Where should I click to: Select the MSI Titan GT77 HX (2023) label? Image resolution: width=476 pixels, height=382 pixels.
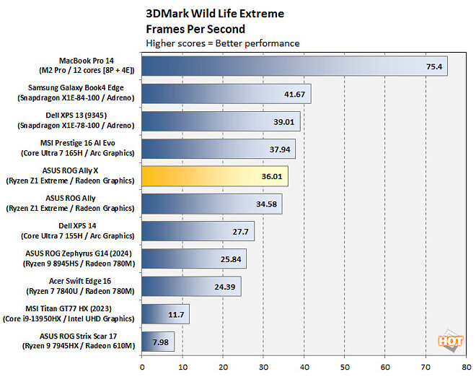(69, 313)
